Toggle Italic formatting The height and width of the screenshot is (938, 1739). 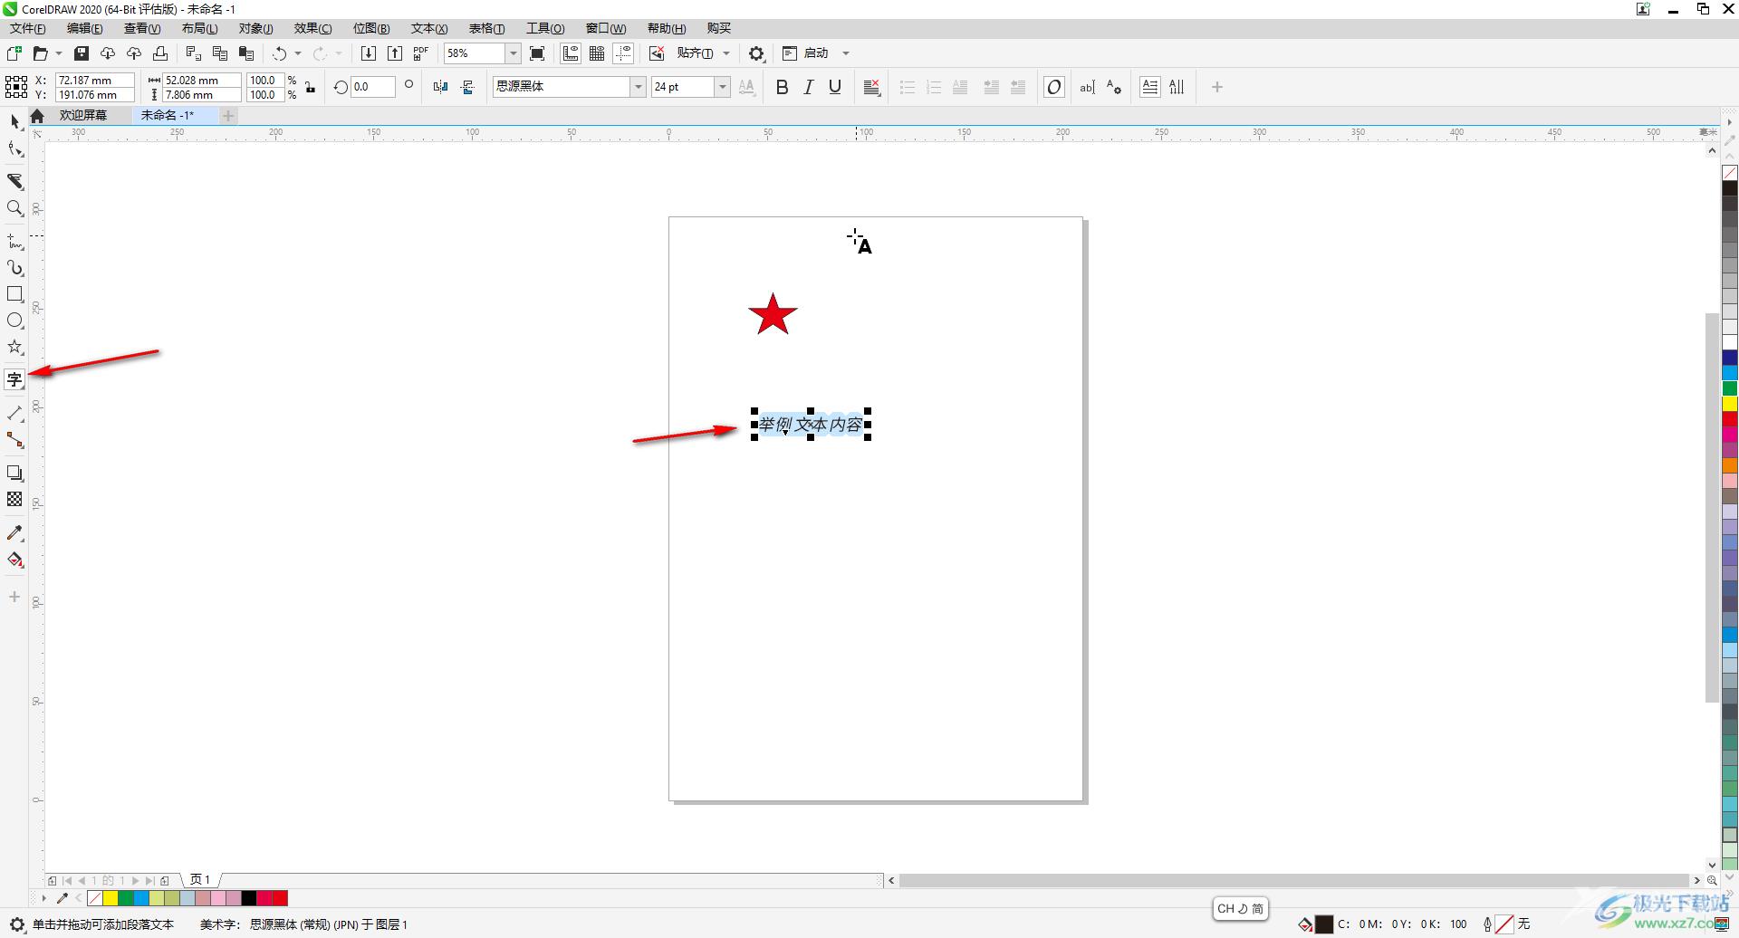[809, 87]
